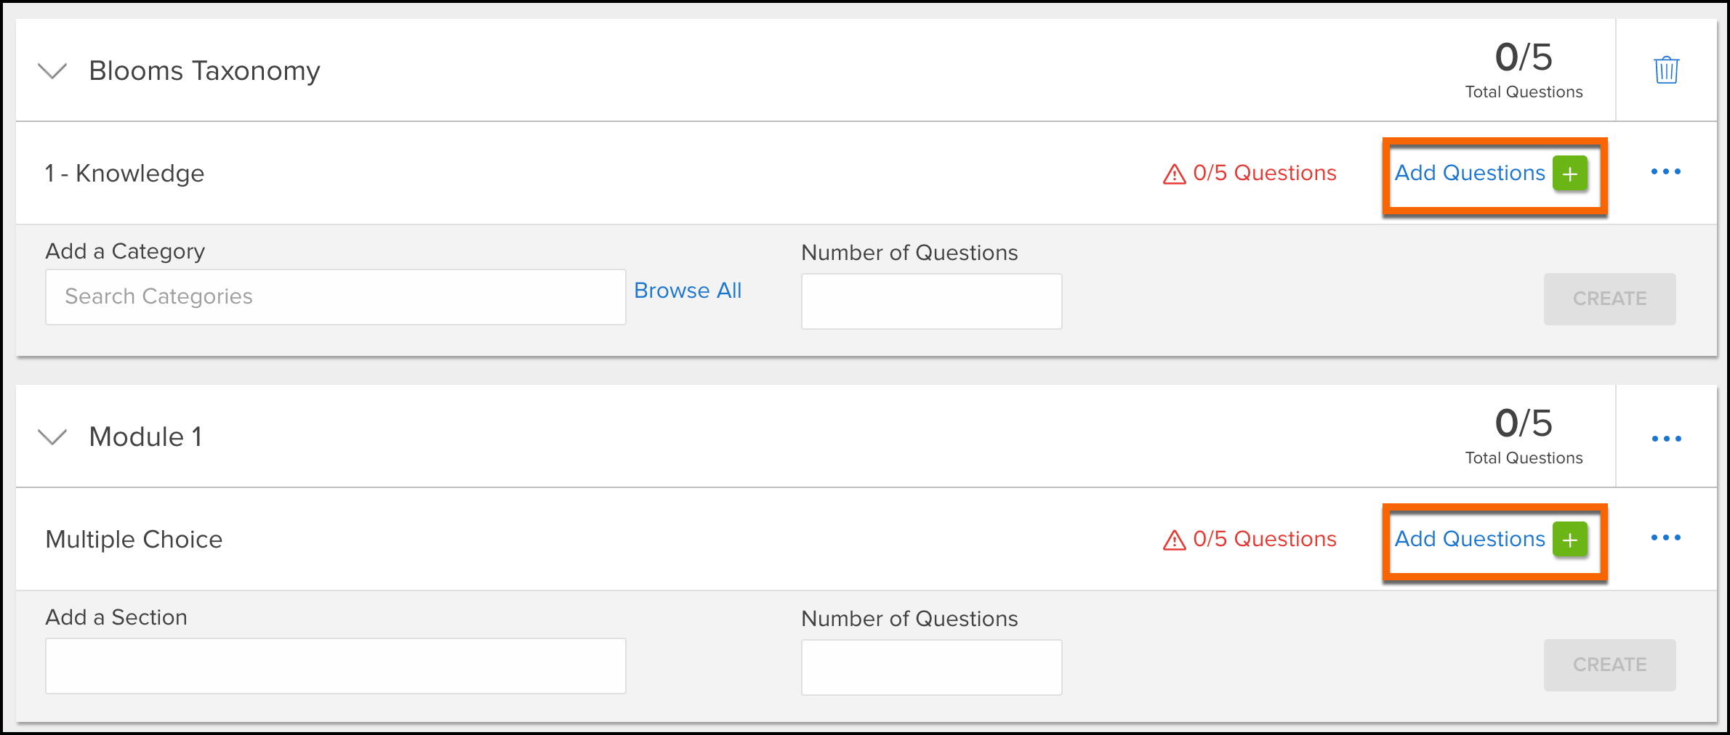Click warning icon beside Knowledge 0/5 Questions
1730x735 pixels.
[1174, 174]
